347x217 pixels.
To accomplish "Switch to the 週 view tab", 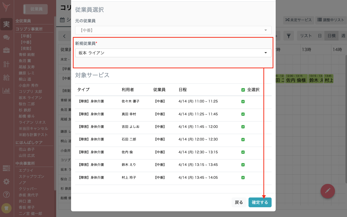I will point(344,36).
